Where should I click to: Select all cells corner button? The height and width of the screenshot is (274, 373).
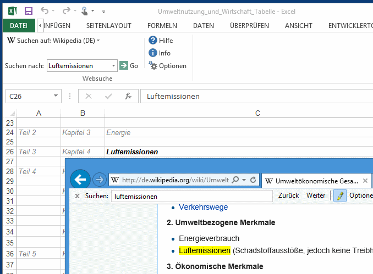10,114
